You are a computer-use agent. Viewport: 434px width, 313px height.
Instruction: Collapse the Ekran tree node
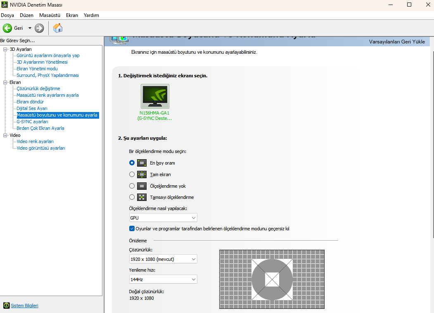(5, 82)
